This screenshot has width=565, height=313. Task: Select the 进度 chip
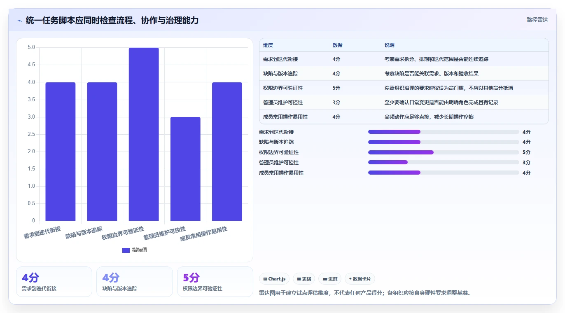click(330, 279)
